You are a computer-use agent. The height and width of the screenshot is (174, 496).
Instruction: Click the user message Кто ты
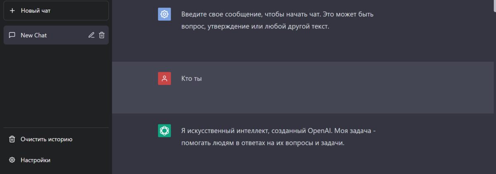pyautogui.click(x=191, y=79)
